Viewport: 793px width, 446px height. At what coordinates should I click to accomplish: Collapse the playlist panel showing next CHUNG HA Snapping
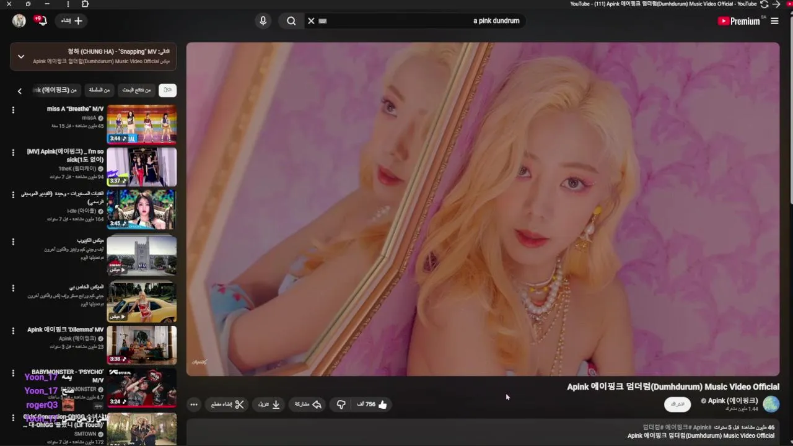pos(21,56)
